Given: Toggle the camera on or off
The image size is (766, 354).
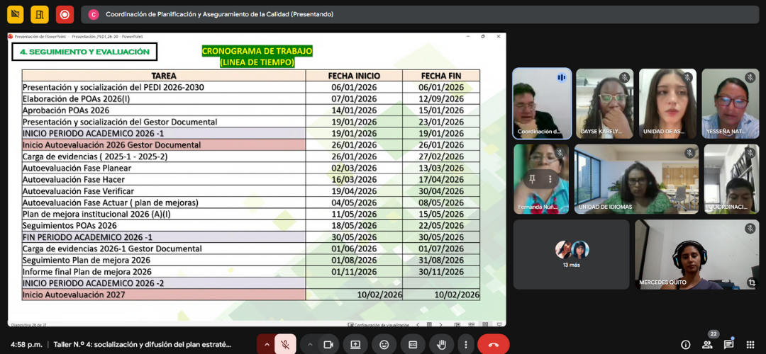Looking at the screenshot, I should coord(328,344).
